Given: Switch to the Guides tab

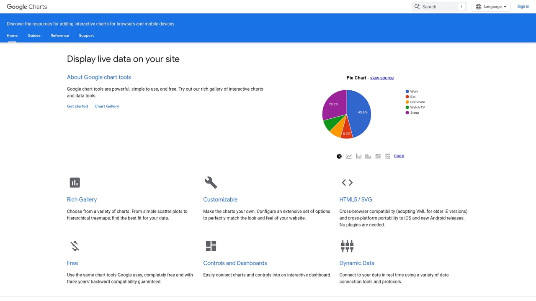Looking at the screenshot, I should [34, 36].
